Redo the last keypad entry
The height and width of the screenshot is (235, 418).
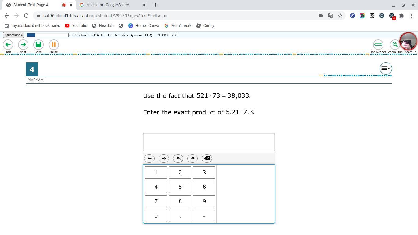192,158
